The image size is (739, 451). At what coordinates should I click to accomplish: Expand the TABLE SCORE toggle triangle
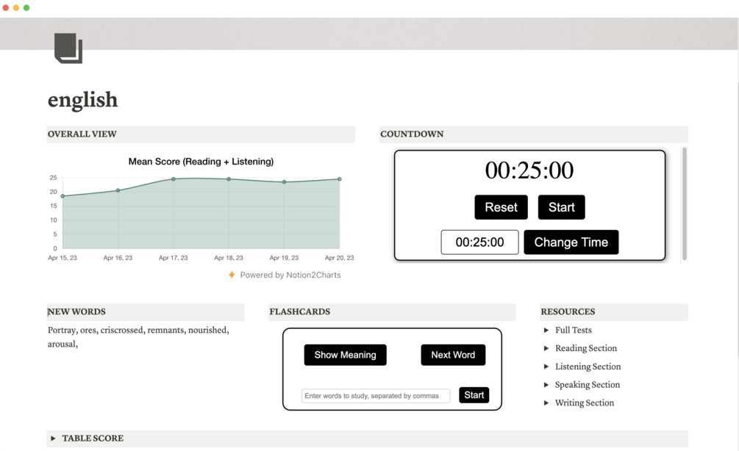click(53, 439)
